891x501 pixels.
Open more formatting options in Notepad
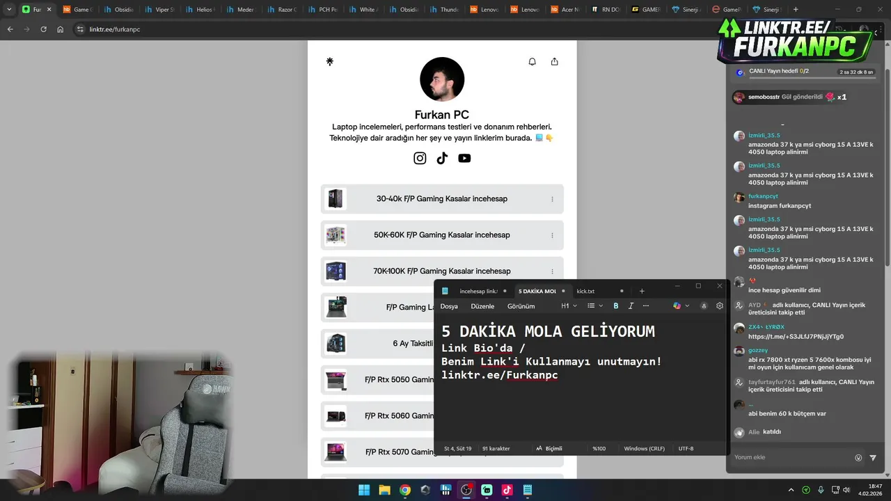tap(646, 306)
